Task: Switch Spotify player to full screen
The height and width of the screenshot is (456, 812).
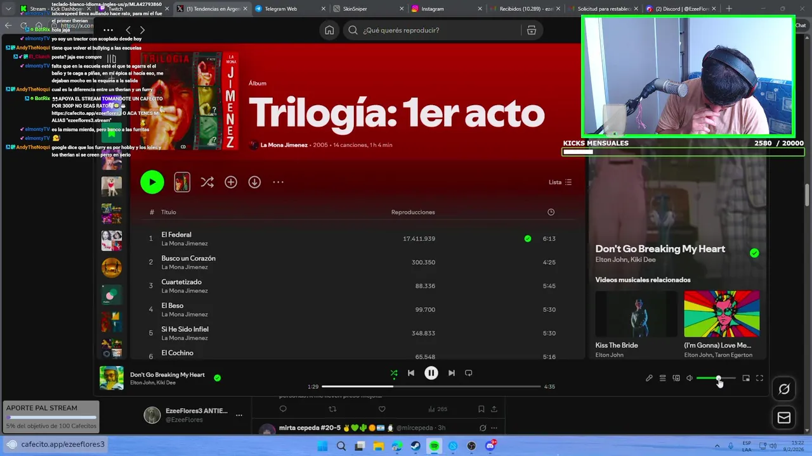Action: pyautogui.click(x=759, y=378)
